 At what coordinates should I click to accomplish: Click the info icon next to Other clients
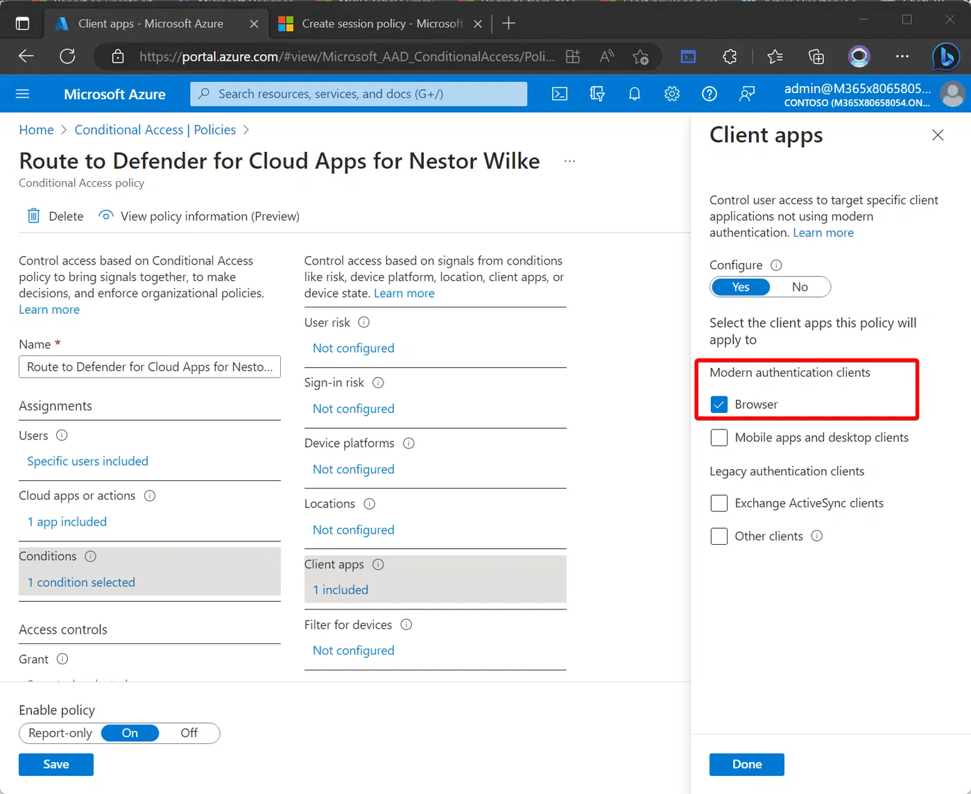817,536
